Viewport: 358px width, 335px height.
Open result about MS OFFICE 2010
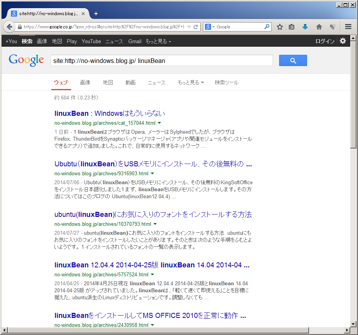point(150,316)
